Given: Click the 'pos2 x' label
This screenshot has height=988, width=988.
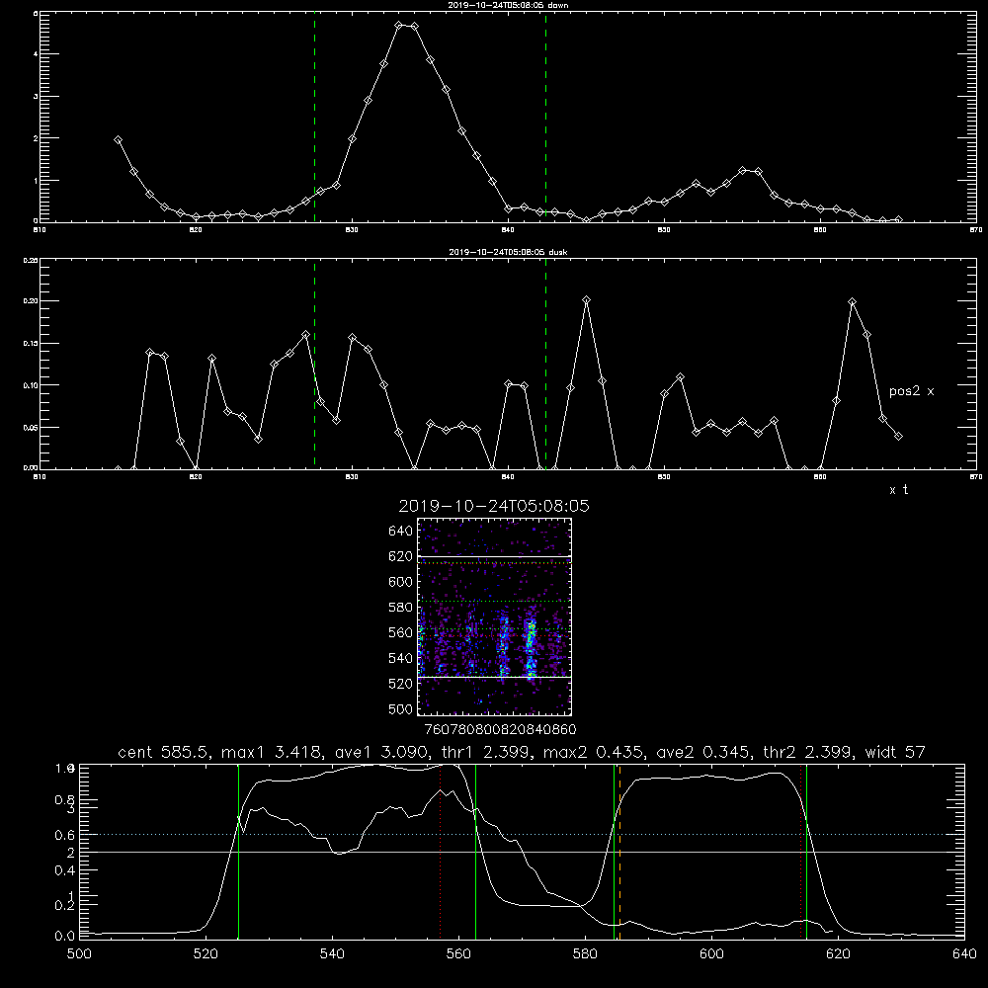Looking at the screenshot, I should [x=911, y=391].
